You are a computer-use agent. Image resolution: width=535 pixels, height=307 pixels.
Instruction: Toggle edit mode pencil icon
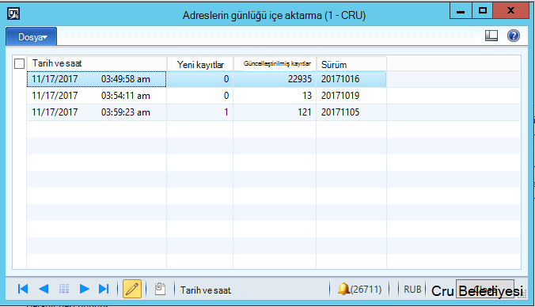pyautogui.click(x=132, y=289)
